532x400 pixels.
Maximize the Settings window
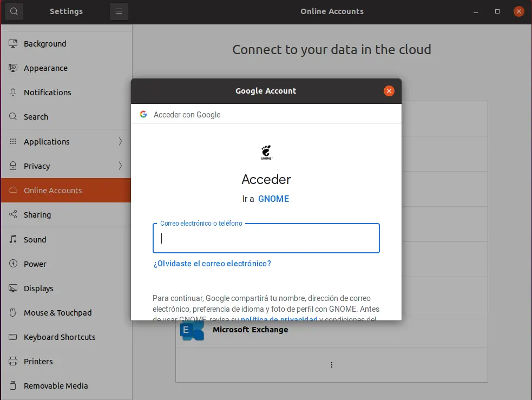coord(497,11)
